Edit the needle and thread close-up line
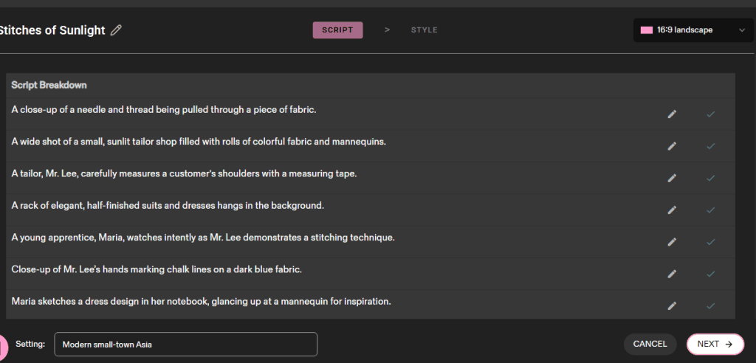Image resolution: width=756 pixels, height=363 pixels. [x=672, y=114]
